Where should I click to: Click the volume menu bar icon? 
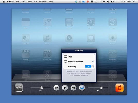point(108,2)
